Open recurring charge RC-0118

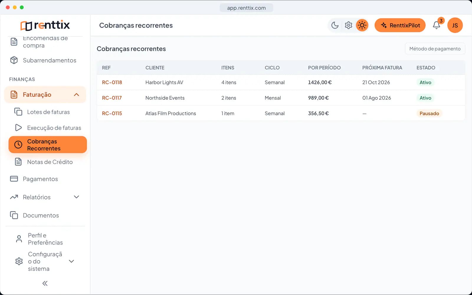112,82
